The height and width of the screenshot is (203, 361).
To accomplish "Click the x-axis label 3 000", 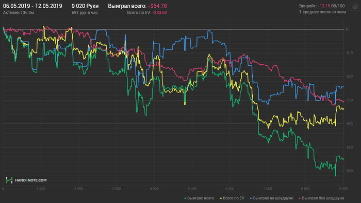I will click(116, 189).
